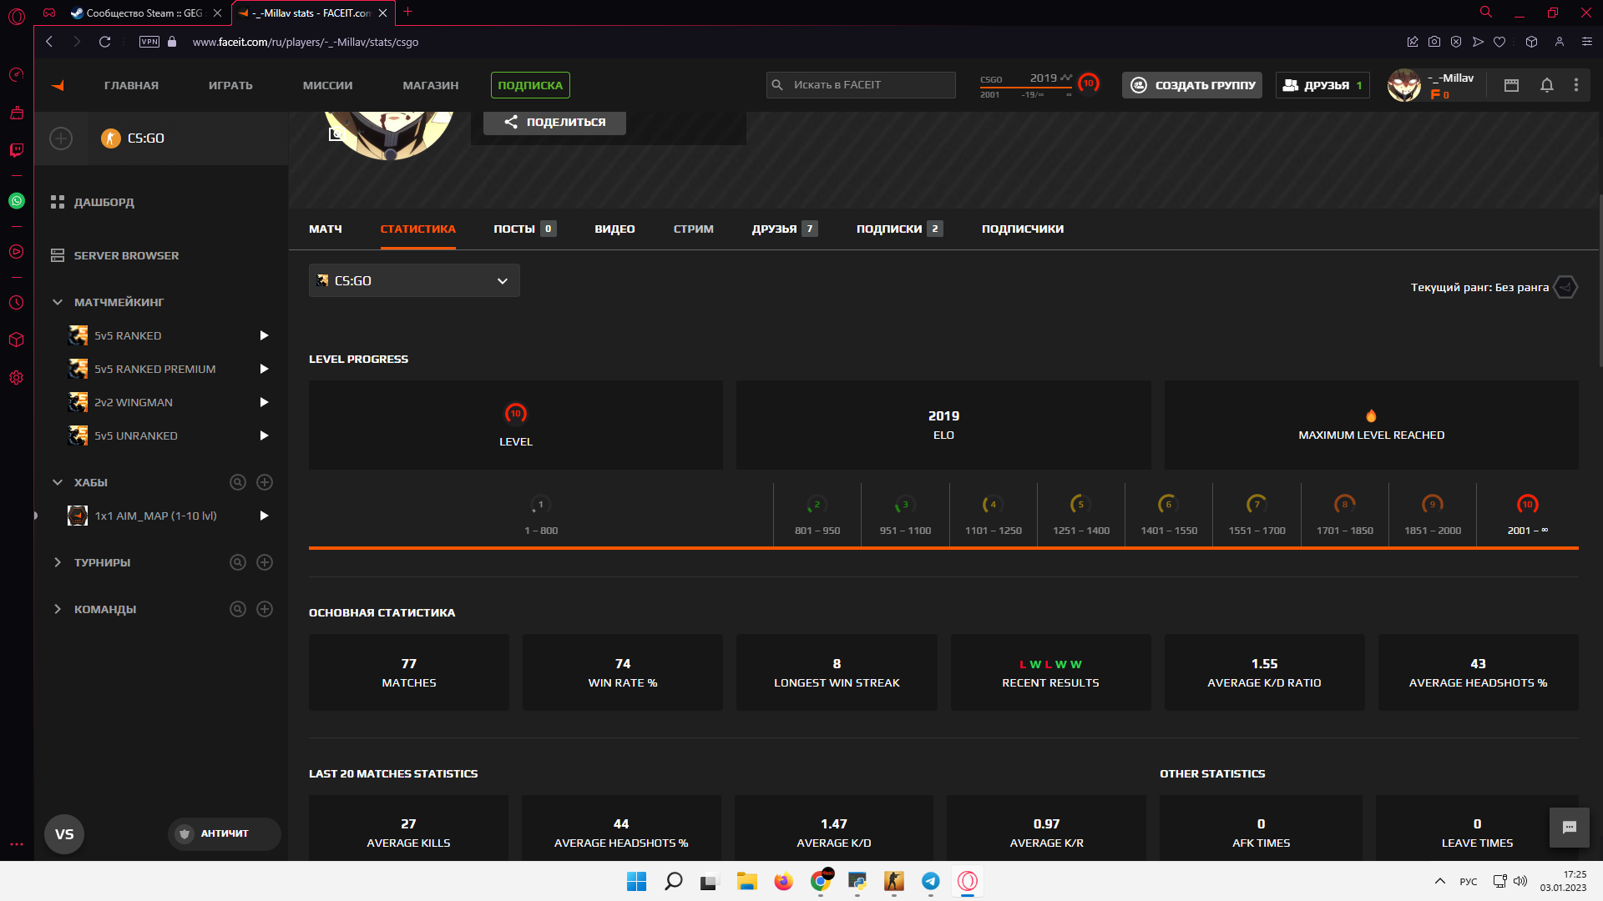Image resolution: width=1603 pixels, height=901 pixels.
Task: Toggle the VPN badge in address bar
Action: pyautogui.click(x=149, y=42)
